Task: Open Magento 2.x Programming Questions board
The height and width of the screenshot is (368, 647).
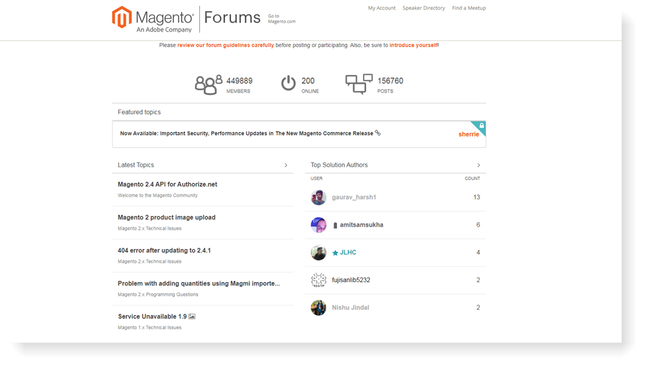Action: pos(158,295)
